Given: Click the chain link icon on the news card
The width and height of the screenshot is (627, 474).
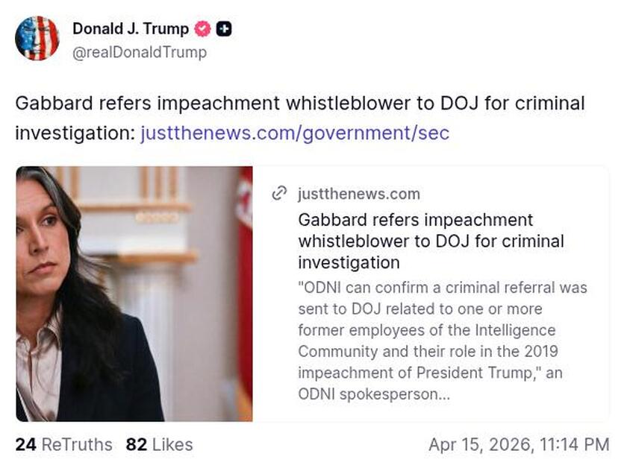Looking at the screenshot, I should coord(279,193).
